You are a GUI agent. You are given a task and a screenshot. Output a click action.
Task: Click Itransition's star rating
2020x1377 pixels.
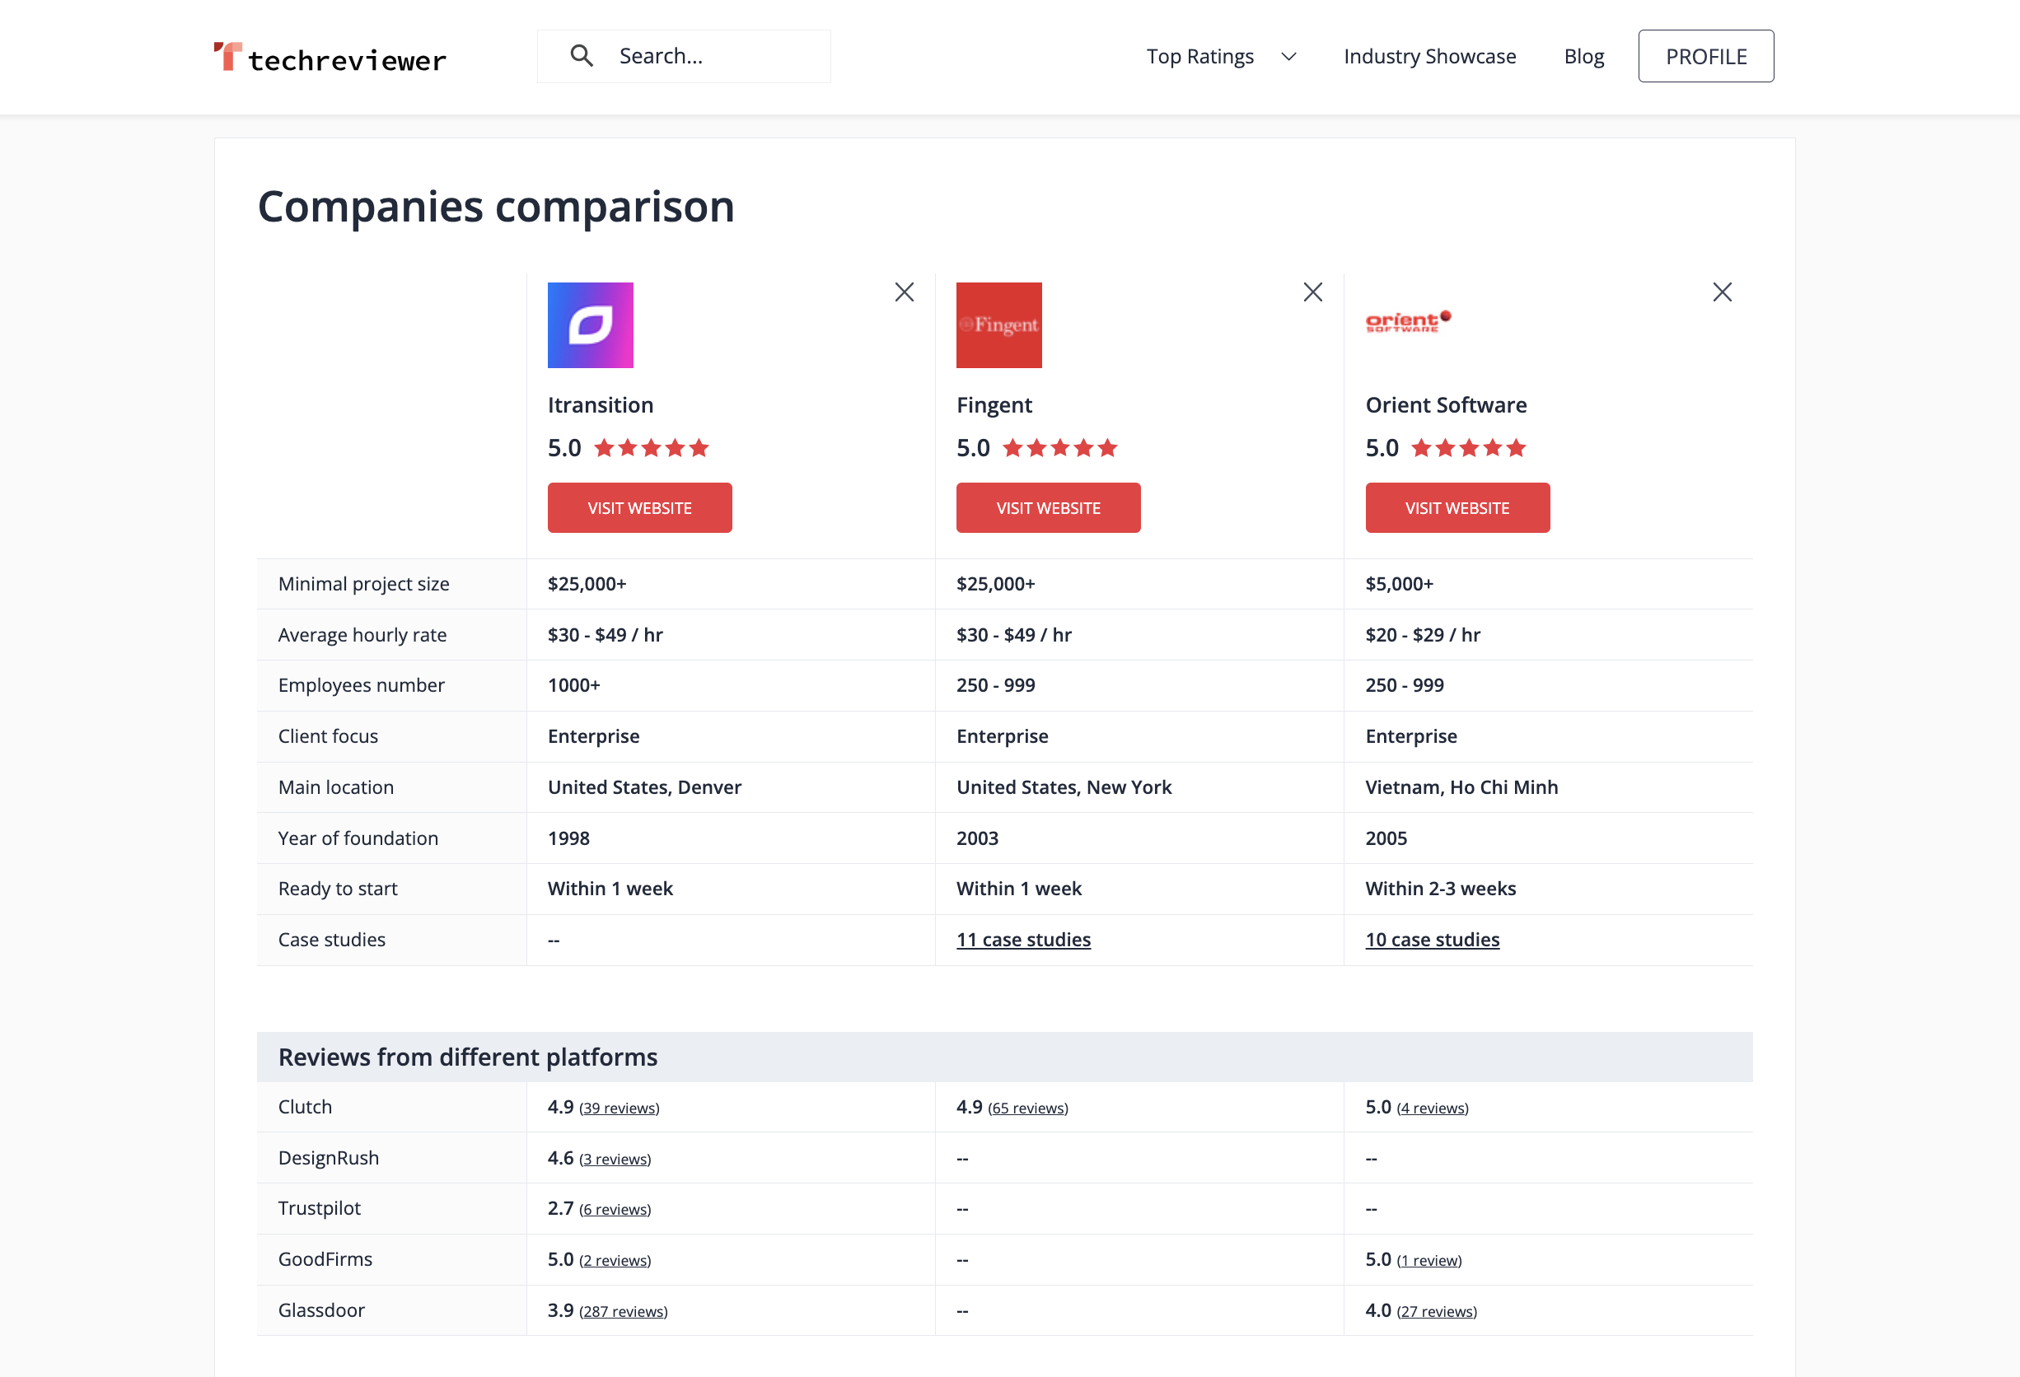pyautogui.click(x=651, y=448)
